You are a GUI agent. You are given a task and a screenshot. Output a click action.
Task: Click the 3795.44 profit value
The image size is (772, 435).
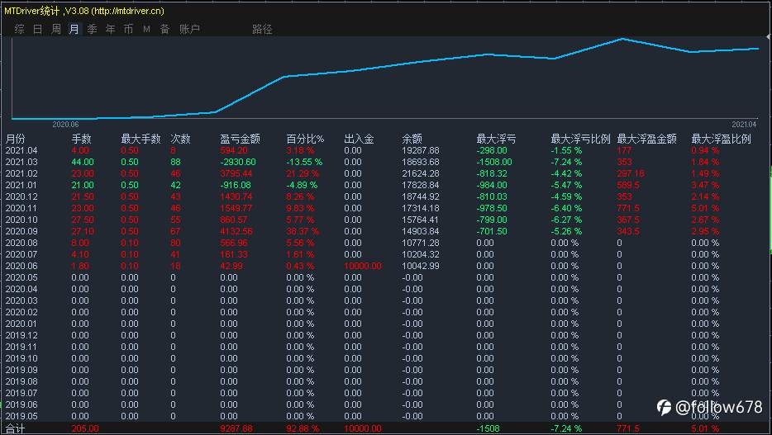[236, 173]
